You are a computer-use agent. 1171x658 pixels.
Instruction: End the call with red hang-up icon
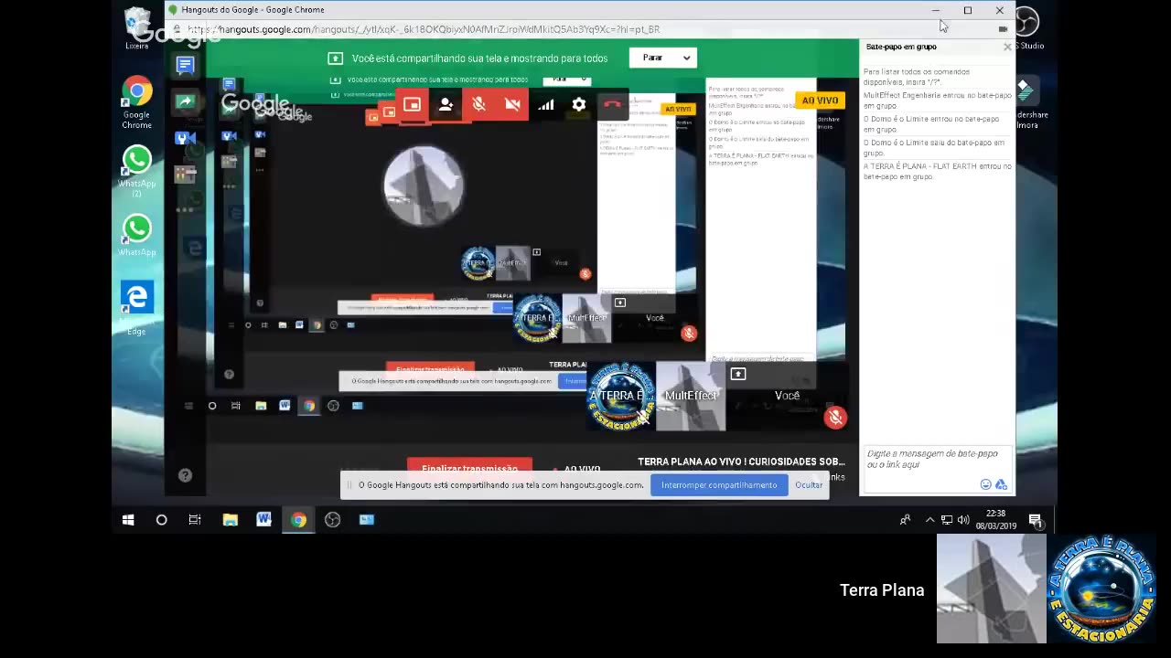click(612, 105)
